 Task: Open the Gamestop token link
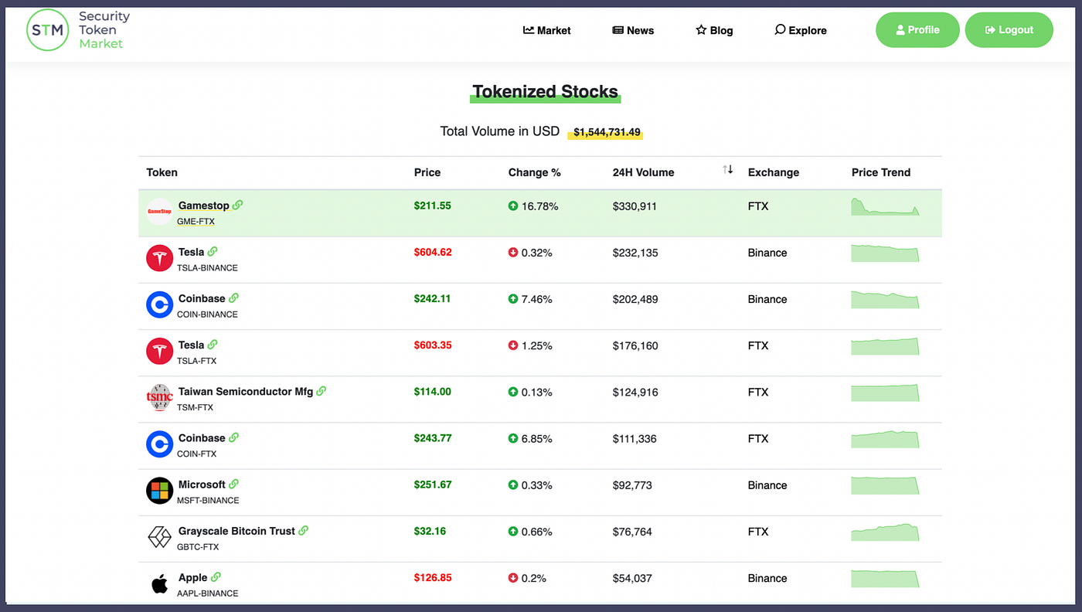tap(204, 206)
